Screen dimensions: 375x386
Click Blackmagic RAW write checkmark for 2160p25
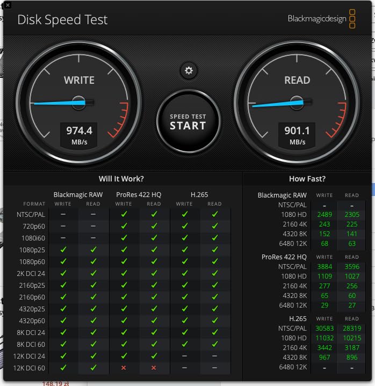point(63,285)
